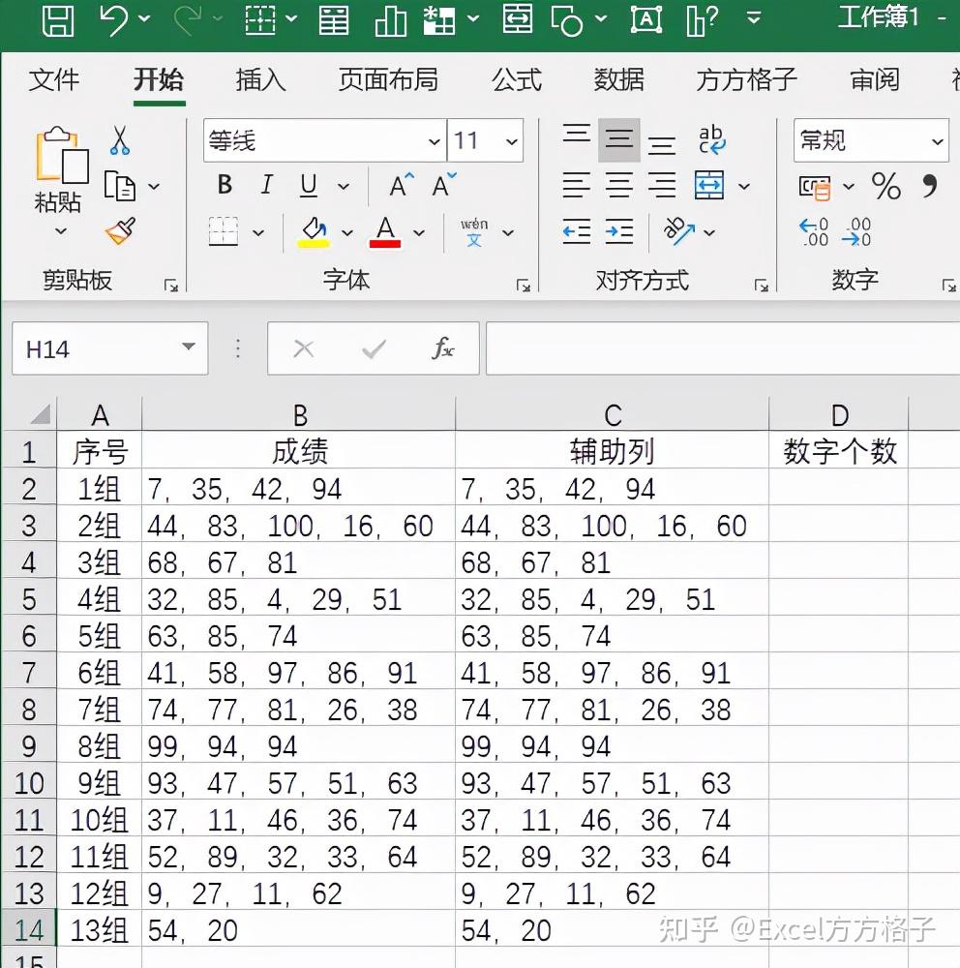Viewport: 960px width, 968px height.
Task: Switch to the 插入 tab
Action: (x=260, y=80)
